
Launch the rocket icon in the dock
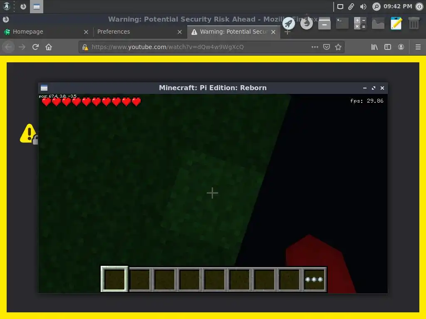coord(289,23)
